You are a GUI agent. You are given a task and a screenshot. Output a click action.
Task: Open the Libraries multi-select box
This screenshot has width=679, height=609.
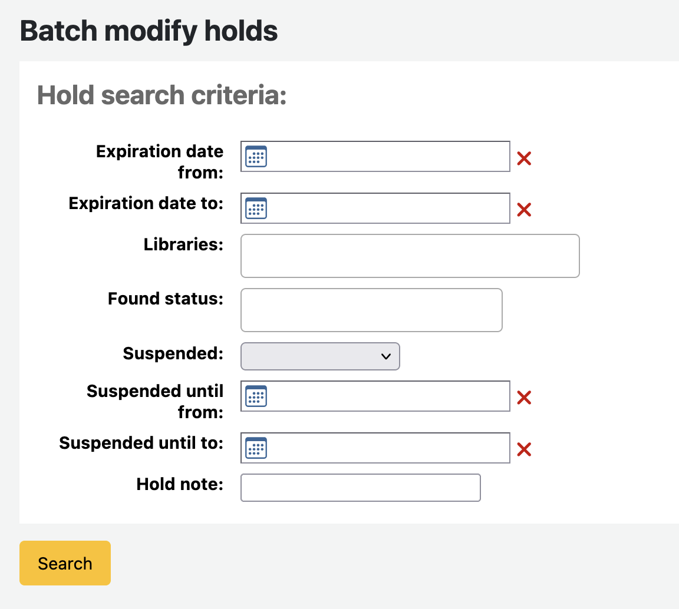[x=410, y=256]
